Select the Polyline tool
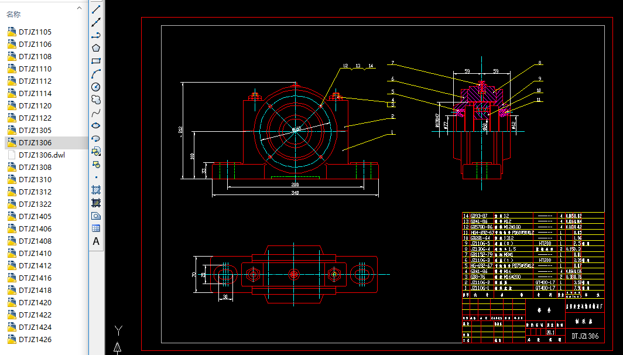Viewport: 623px width, 355px height. 96,35
